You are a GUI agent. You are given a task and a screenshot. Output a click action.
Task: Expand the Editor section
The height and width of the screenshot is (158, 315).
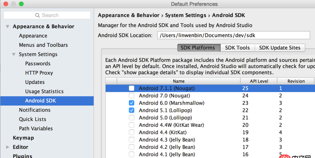(x=7, y=147)
